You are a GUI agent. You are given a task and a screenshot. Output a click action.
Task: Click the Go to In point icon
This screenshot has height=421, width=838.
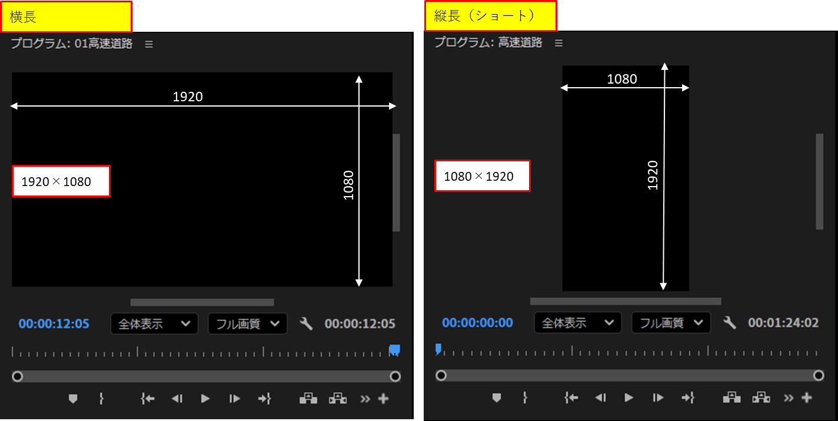click(147, 399)
